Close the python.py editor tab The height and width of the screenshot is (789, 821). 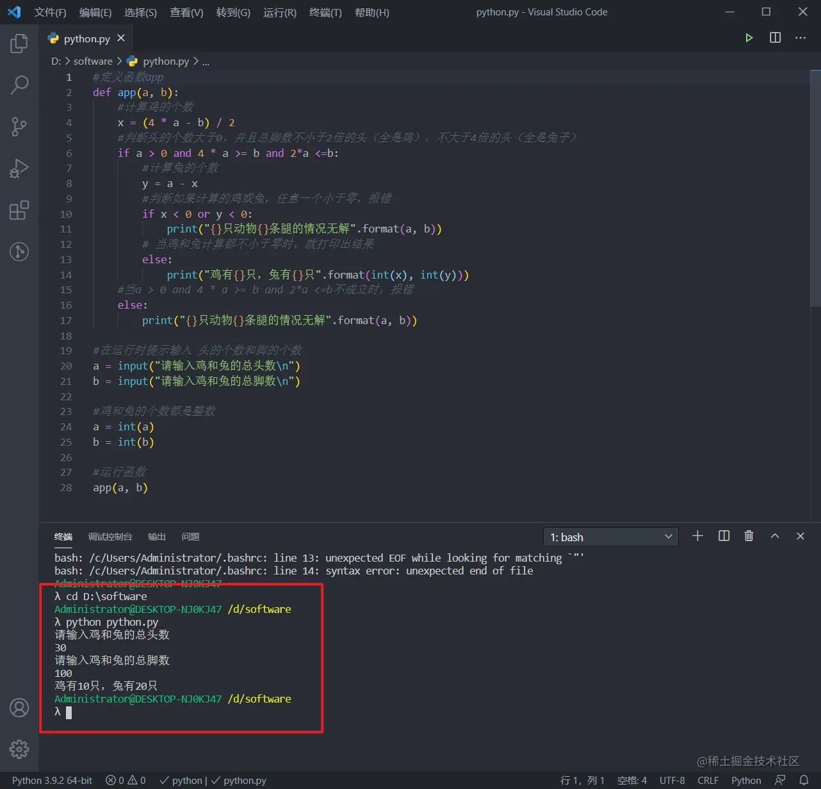(121, 38)
